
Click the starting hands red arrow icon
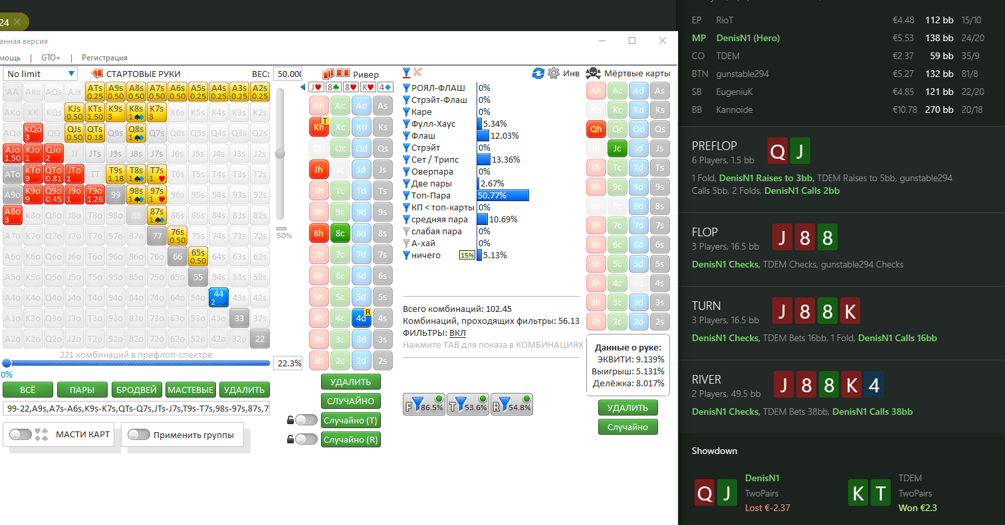coord(97,74)
